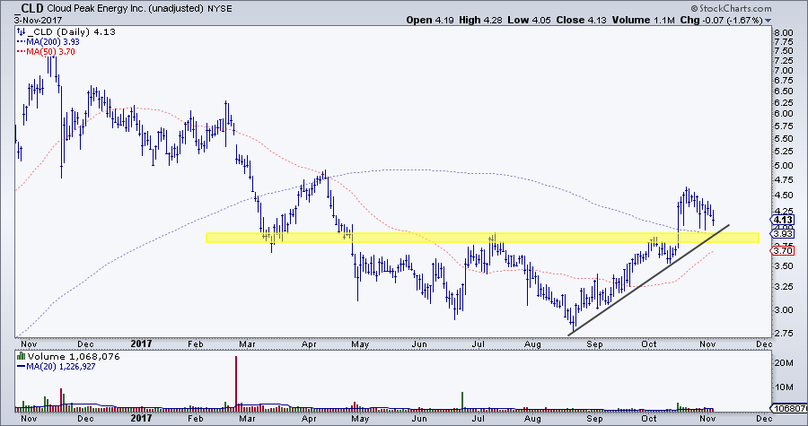Click the 1068076 volume axis tag
Image resolution: width=808 pixels, height=426 pixels.
pyautogui.click(x=788, y=409)
